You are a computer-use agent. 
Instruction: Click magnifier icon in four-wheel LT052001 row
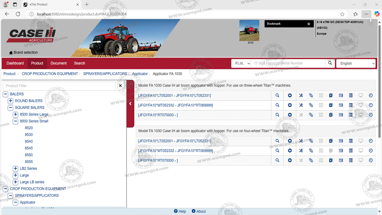point(277,141)
